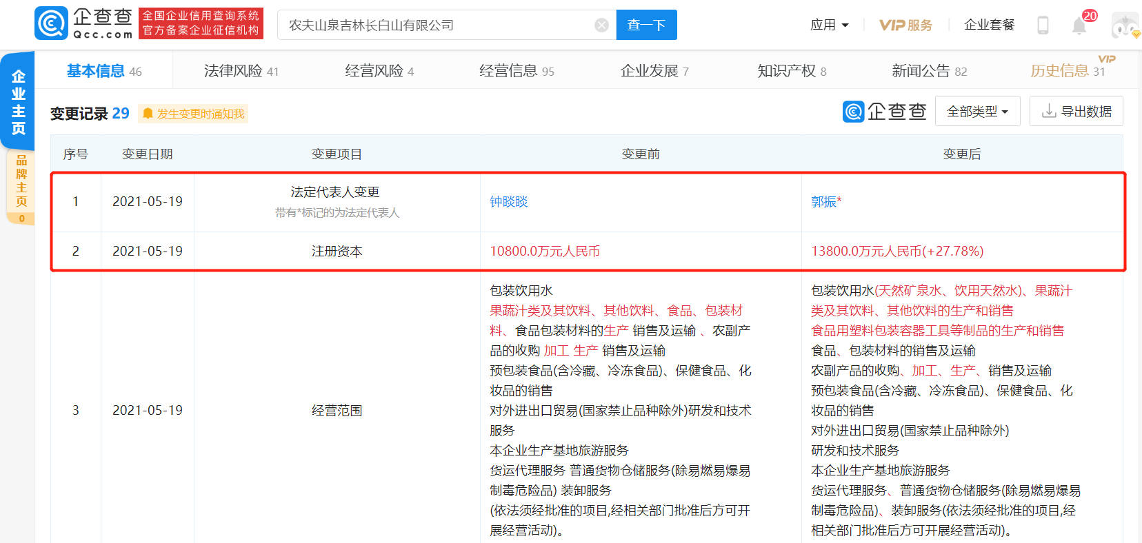Click 发生变更时通知我 alert button
Image resolution: width=1142 pixels, height=543 pixels.
pyautogui.click(x=193, y=114)
